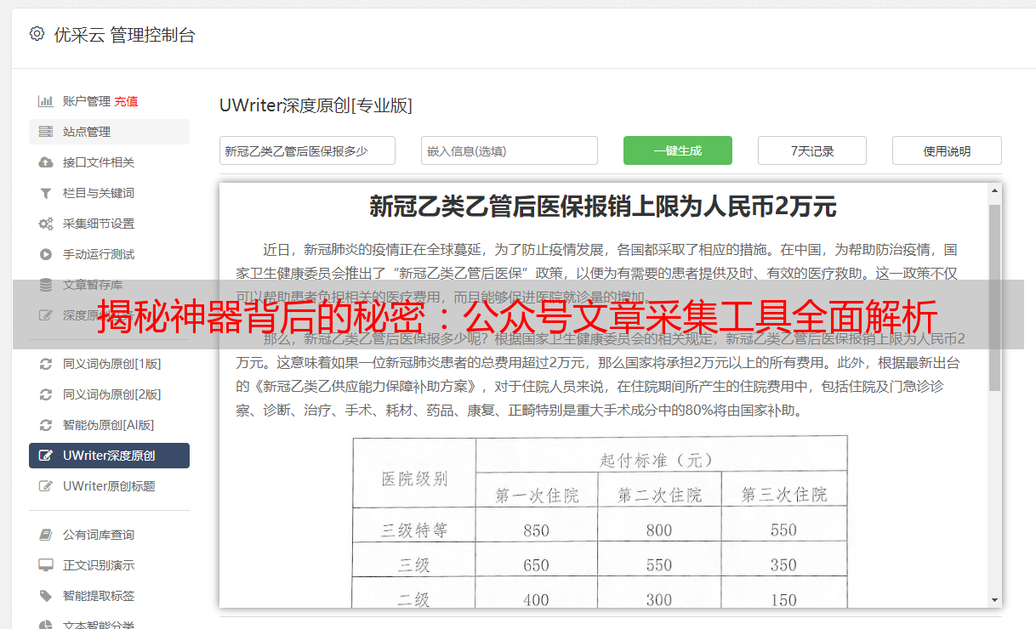Click the edit icon on UWriter深度原创
Image resolution: width=1036 pixels, height=629 pixels.
(46, 456)
